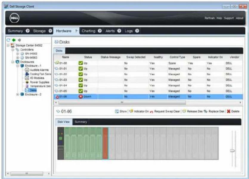Viewport: 249px width, 179px height.
Task: Click the disks table horizontal scrollbar
Action: click(x=122, y=102)
